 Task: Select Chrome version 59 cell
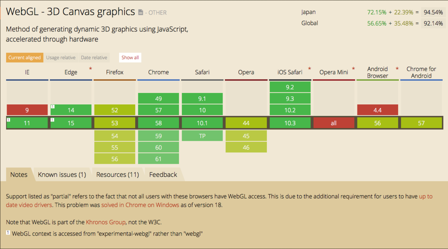158,136
